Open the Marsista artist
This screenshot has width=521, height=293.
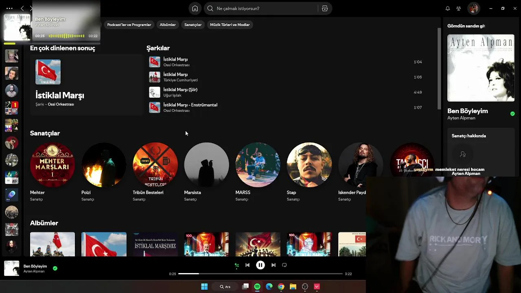[x=206, y=172]
